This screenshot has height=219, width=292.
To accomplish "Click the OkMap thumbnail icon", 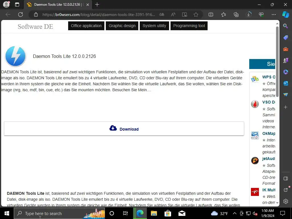I will (255, 135).
